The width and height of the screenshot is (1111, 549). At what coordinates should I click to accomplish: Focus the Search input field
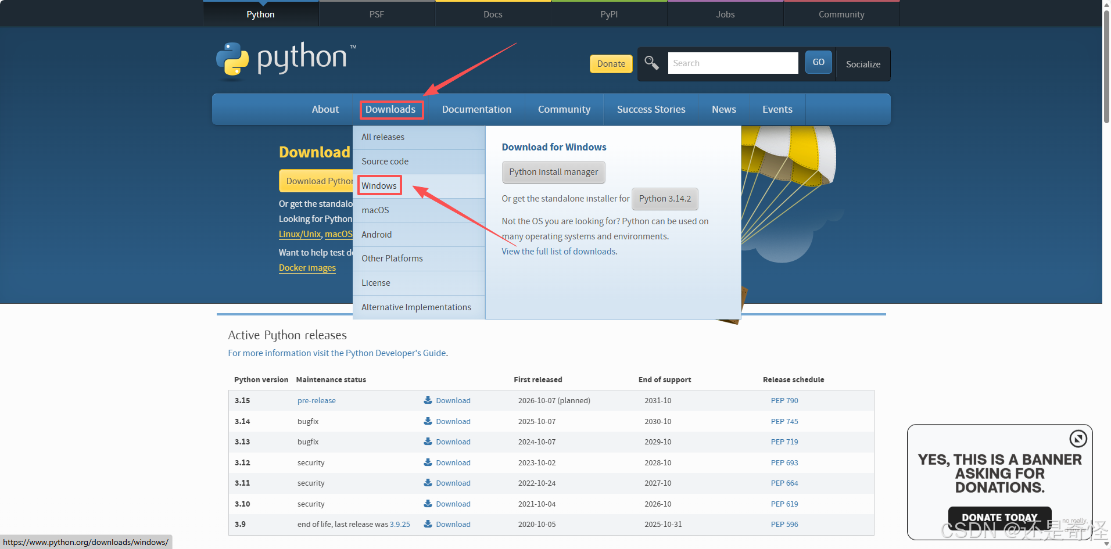[733, 63]
